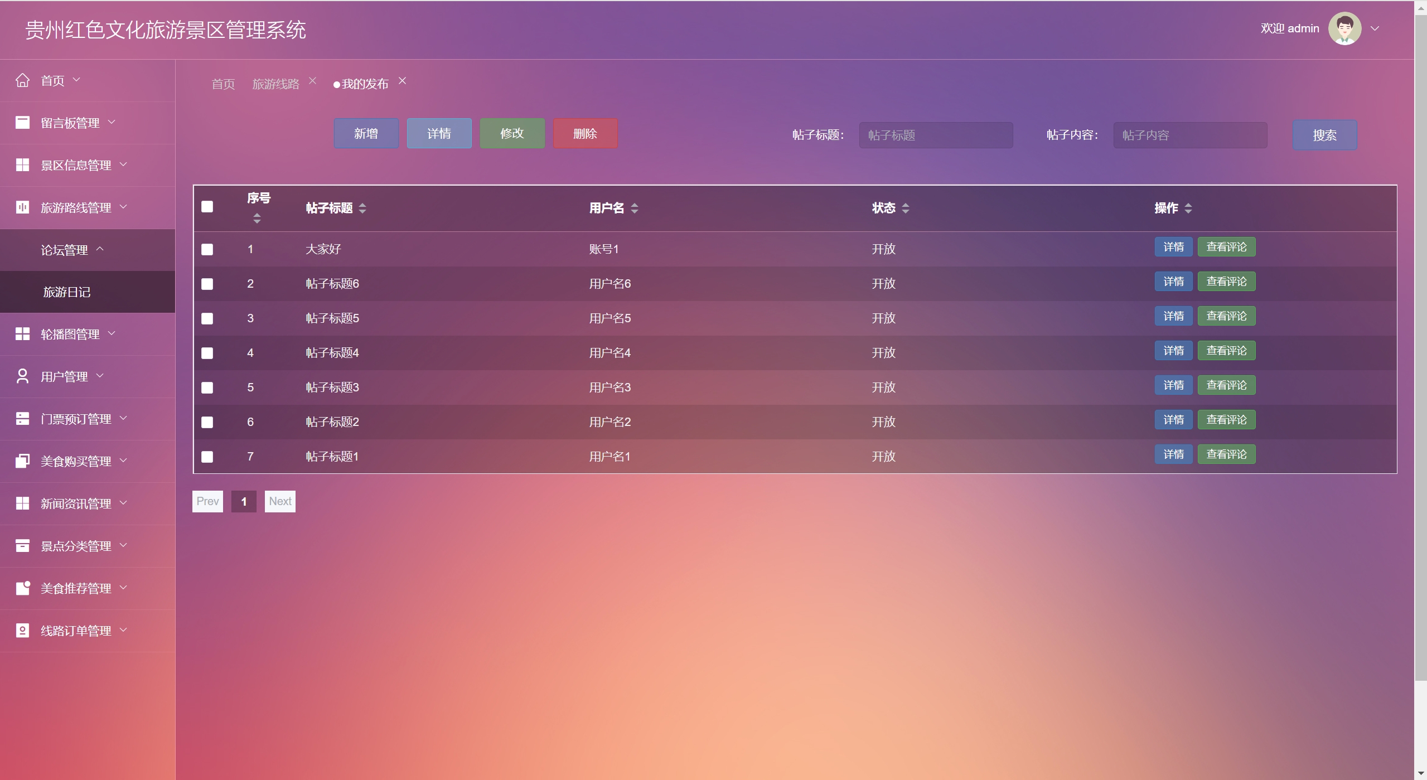Click the 旅游路线管理 chart icon
This screenshot has height=780, width=1427.
click(22, 207)
